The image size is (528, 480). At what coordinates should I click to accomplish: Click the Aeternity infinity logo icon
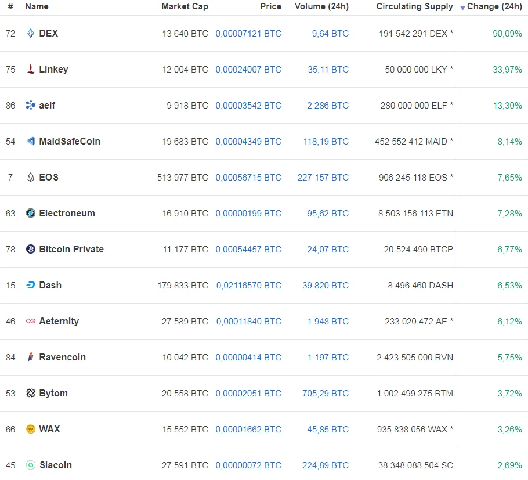click(x=31, y=322)
